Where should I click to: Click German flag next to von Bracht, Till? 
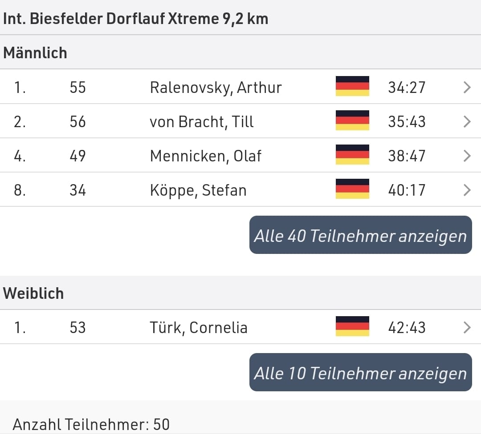[x=352, y=121]
